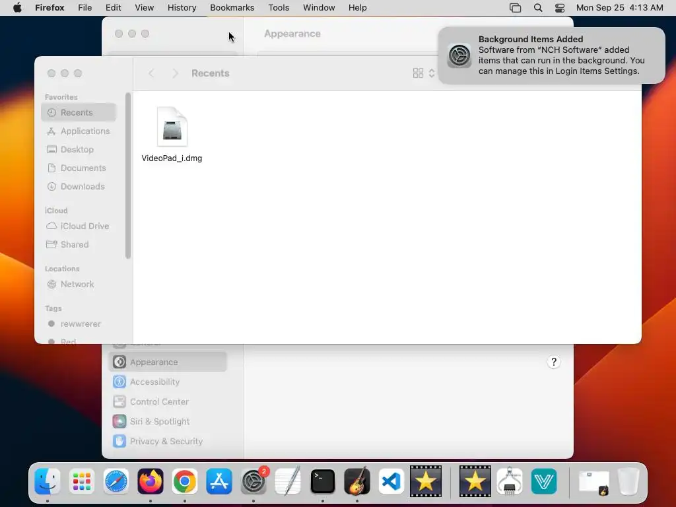Select Applications in Finder sidebar

[79, 131]
